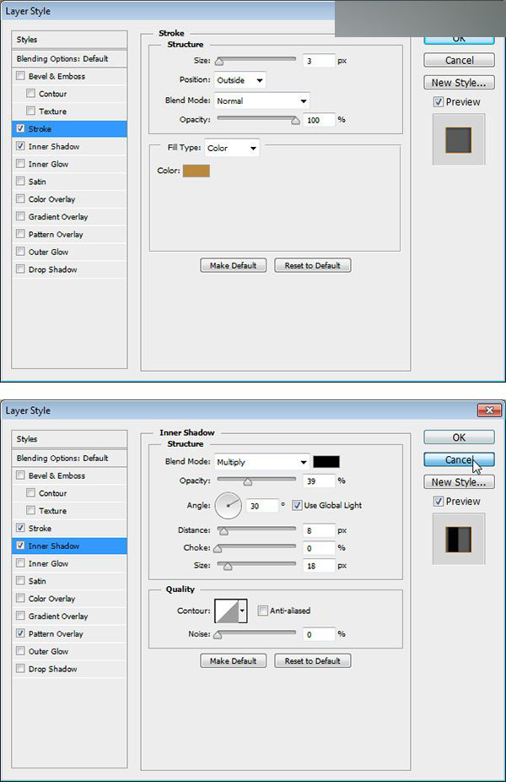
Task: Open Inner Shadow Blend Mode dropdown (Multiply)
Action: (x=262, y=462)
